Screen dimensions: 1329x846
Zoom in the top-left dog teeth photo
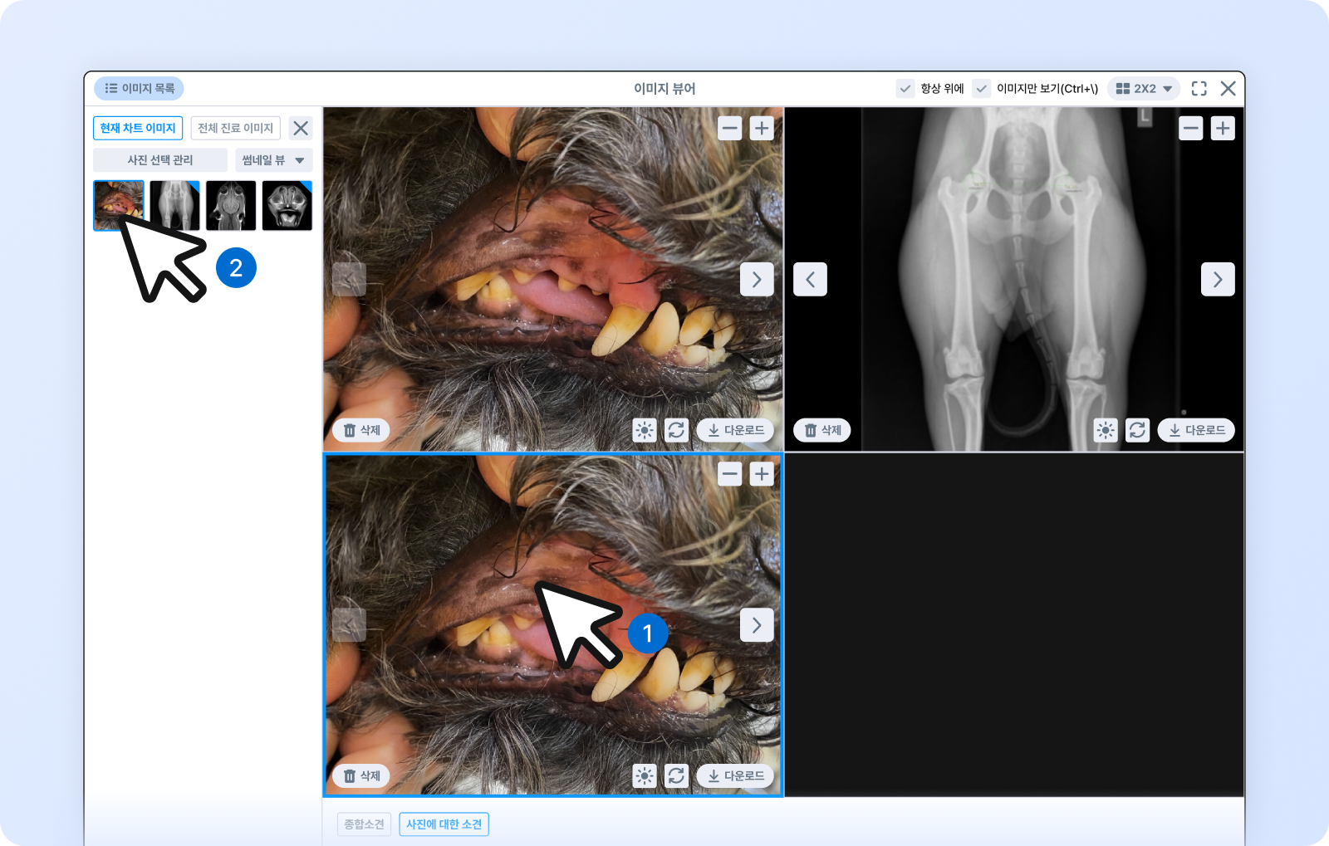pyautogui.click(x=762, y=128)
